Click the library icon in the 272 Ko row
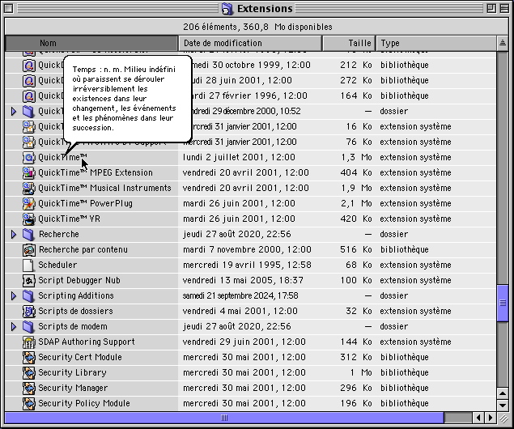The width and height of the screenshot is (514, 429). click(29, 81)
